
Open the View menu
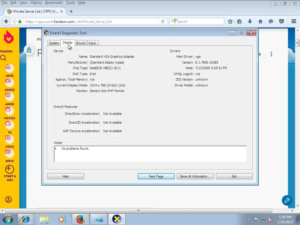[23, 3]
